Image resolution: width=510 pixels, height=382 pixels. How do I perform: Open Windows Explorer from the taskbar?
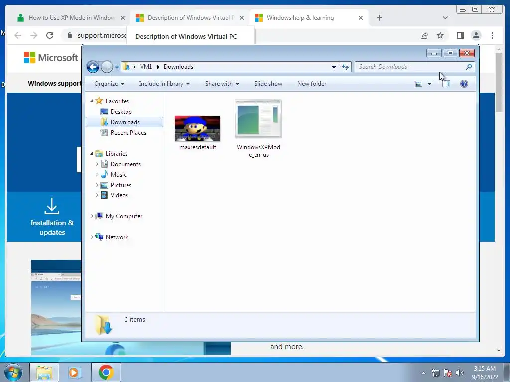coord(44,372)
